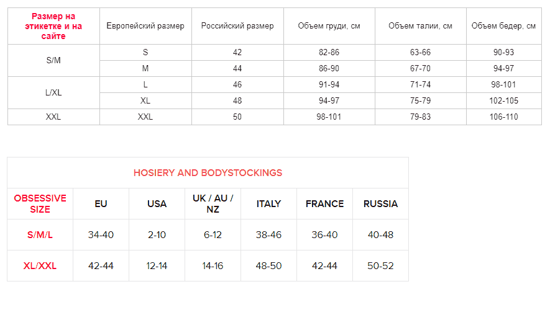Image resolution: width=550 pixels, height=310 pixels.
Task: Click the 'RUSSIA' column header
Action: [380, 204]
